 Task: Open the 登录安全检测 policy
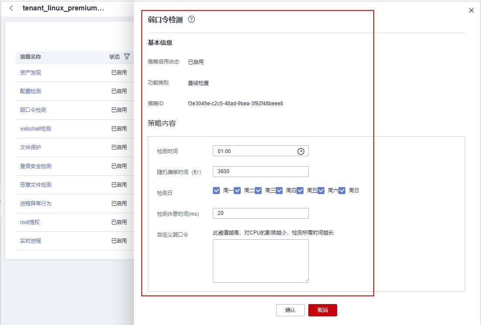point(36,166)
